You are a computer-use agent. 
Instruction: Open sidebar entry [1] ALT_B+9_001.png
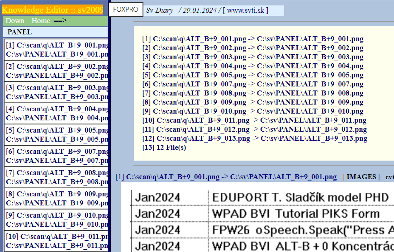tap(57, 50)
